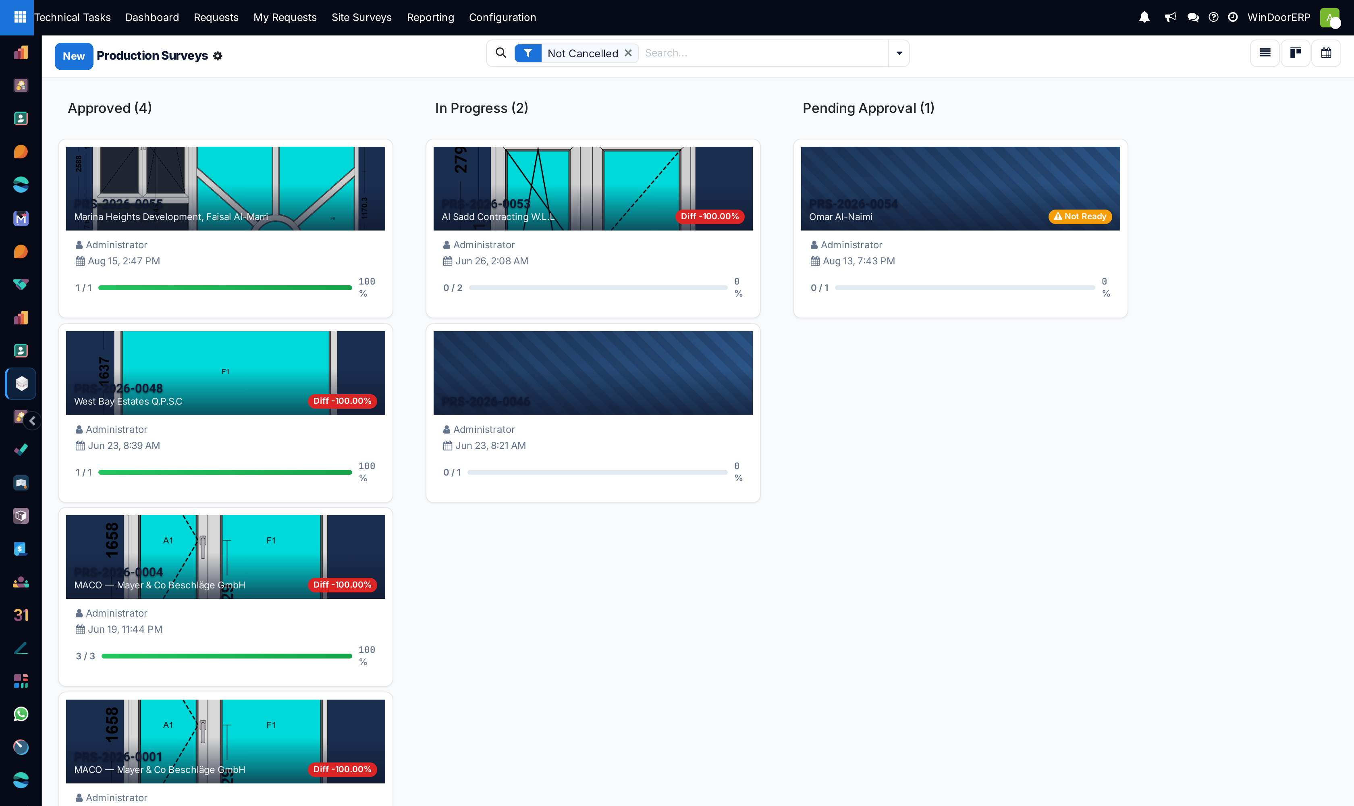Select the active white cube sidebar app

21,383
